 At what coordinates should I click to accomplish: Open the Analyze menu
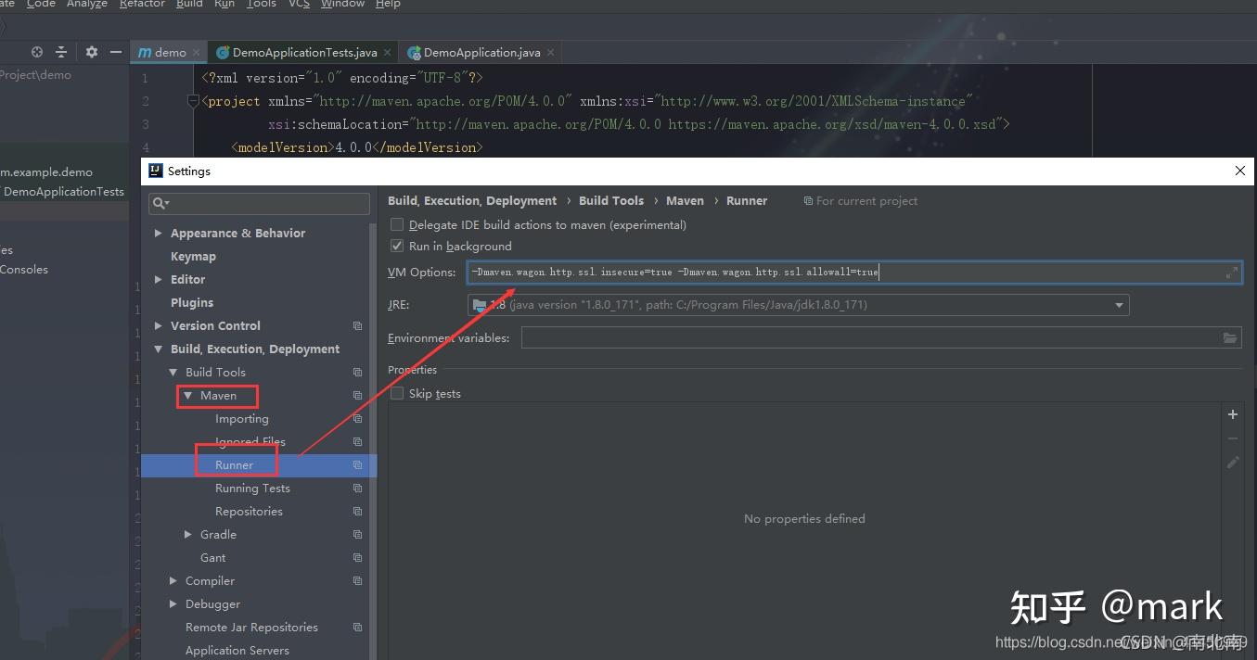click(87, 4)
